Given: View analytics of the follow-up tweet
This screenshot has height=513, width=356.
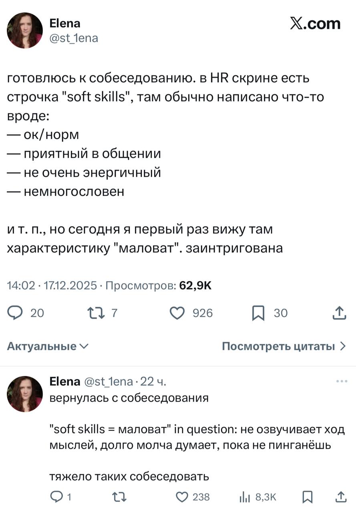Looking at the screenshot, I should tap(245, 497).
